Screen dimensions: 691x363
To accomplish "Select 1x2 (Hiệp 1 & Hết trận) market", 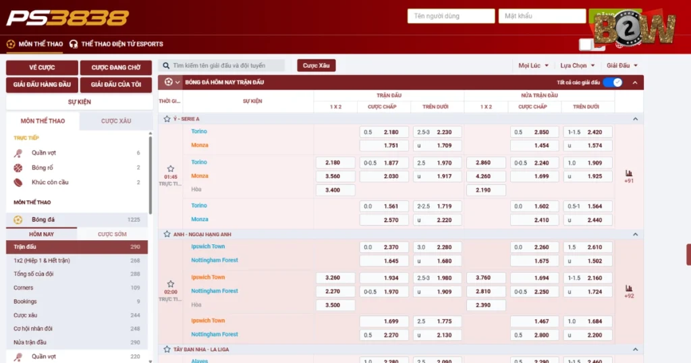I will tap(77, 261).
